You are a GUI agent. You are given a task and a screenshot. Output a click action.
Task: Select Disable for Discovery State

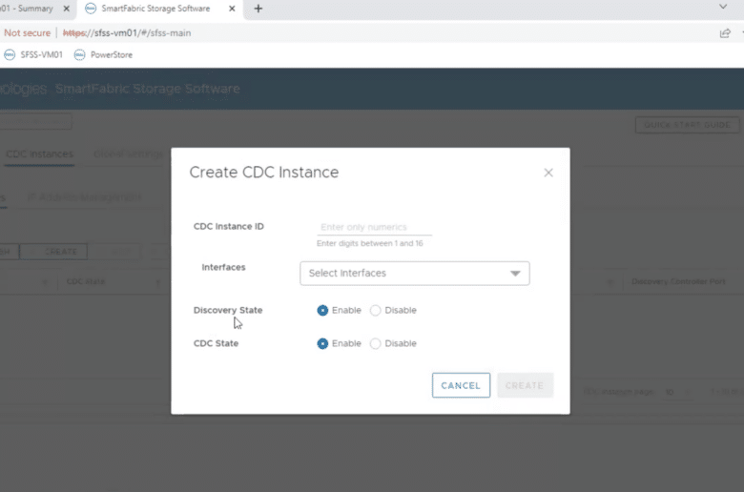375,310
